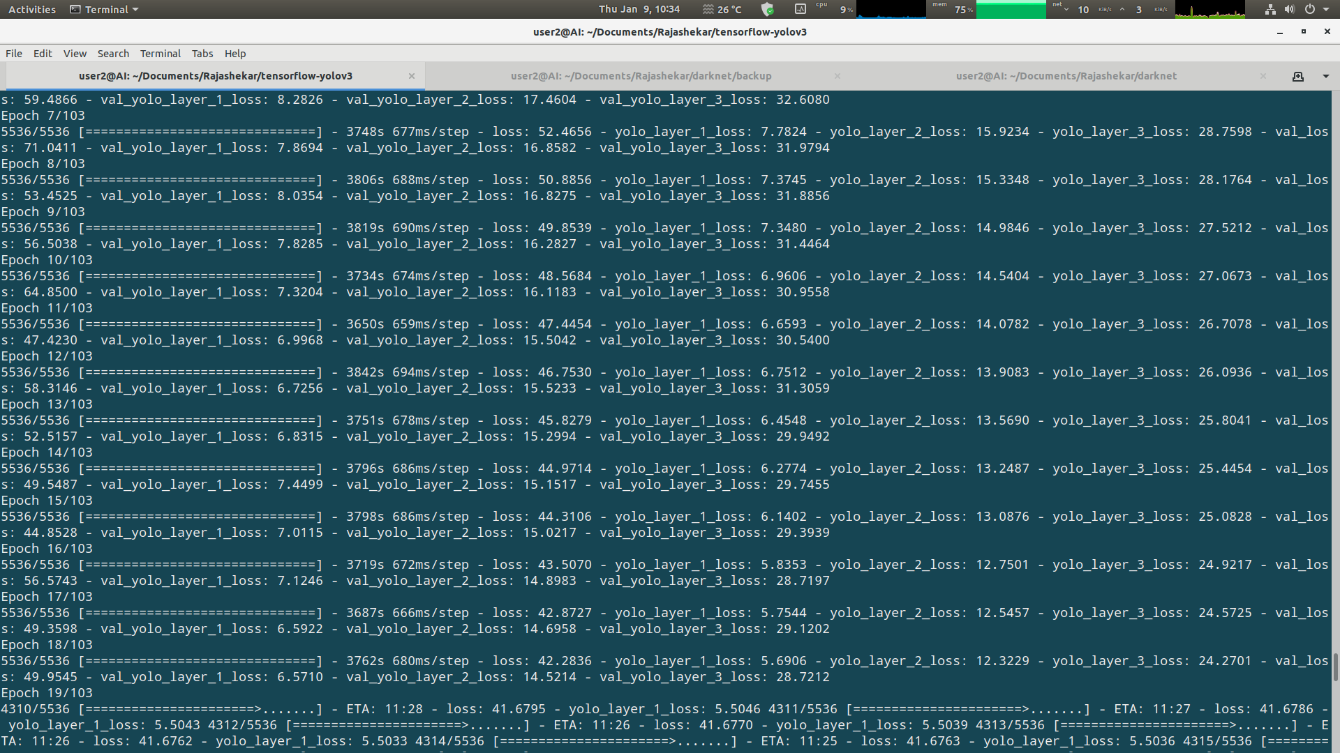Click the power icon in the system tray

point(1310,10)
